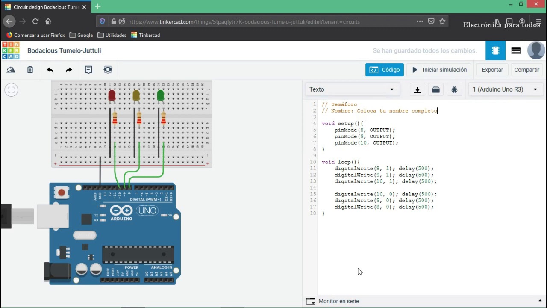Start simulation with Iniciar simulación
Image resolution: width=547 pixels, height=308 pixels.
(x=439, y=70)
